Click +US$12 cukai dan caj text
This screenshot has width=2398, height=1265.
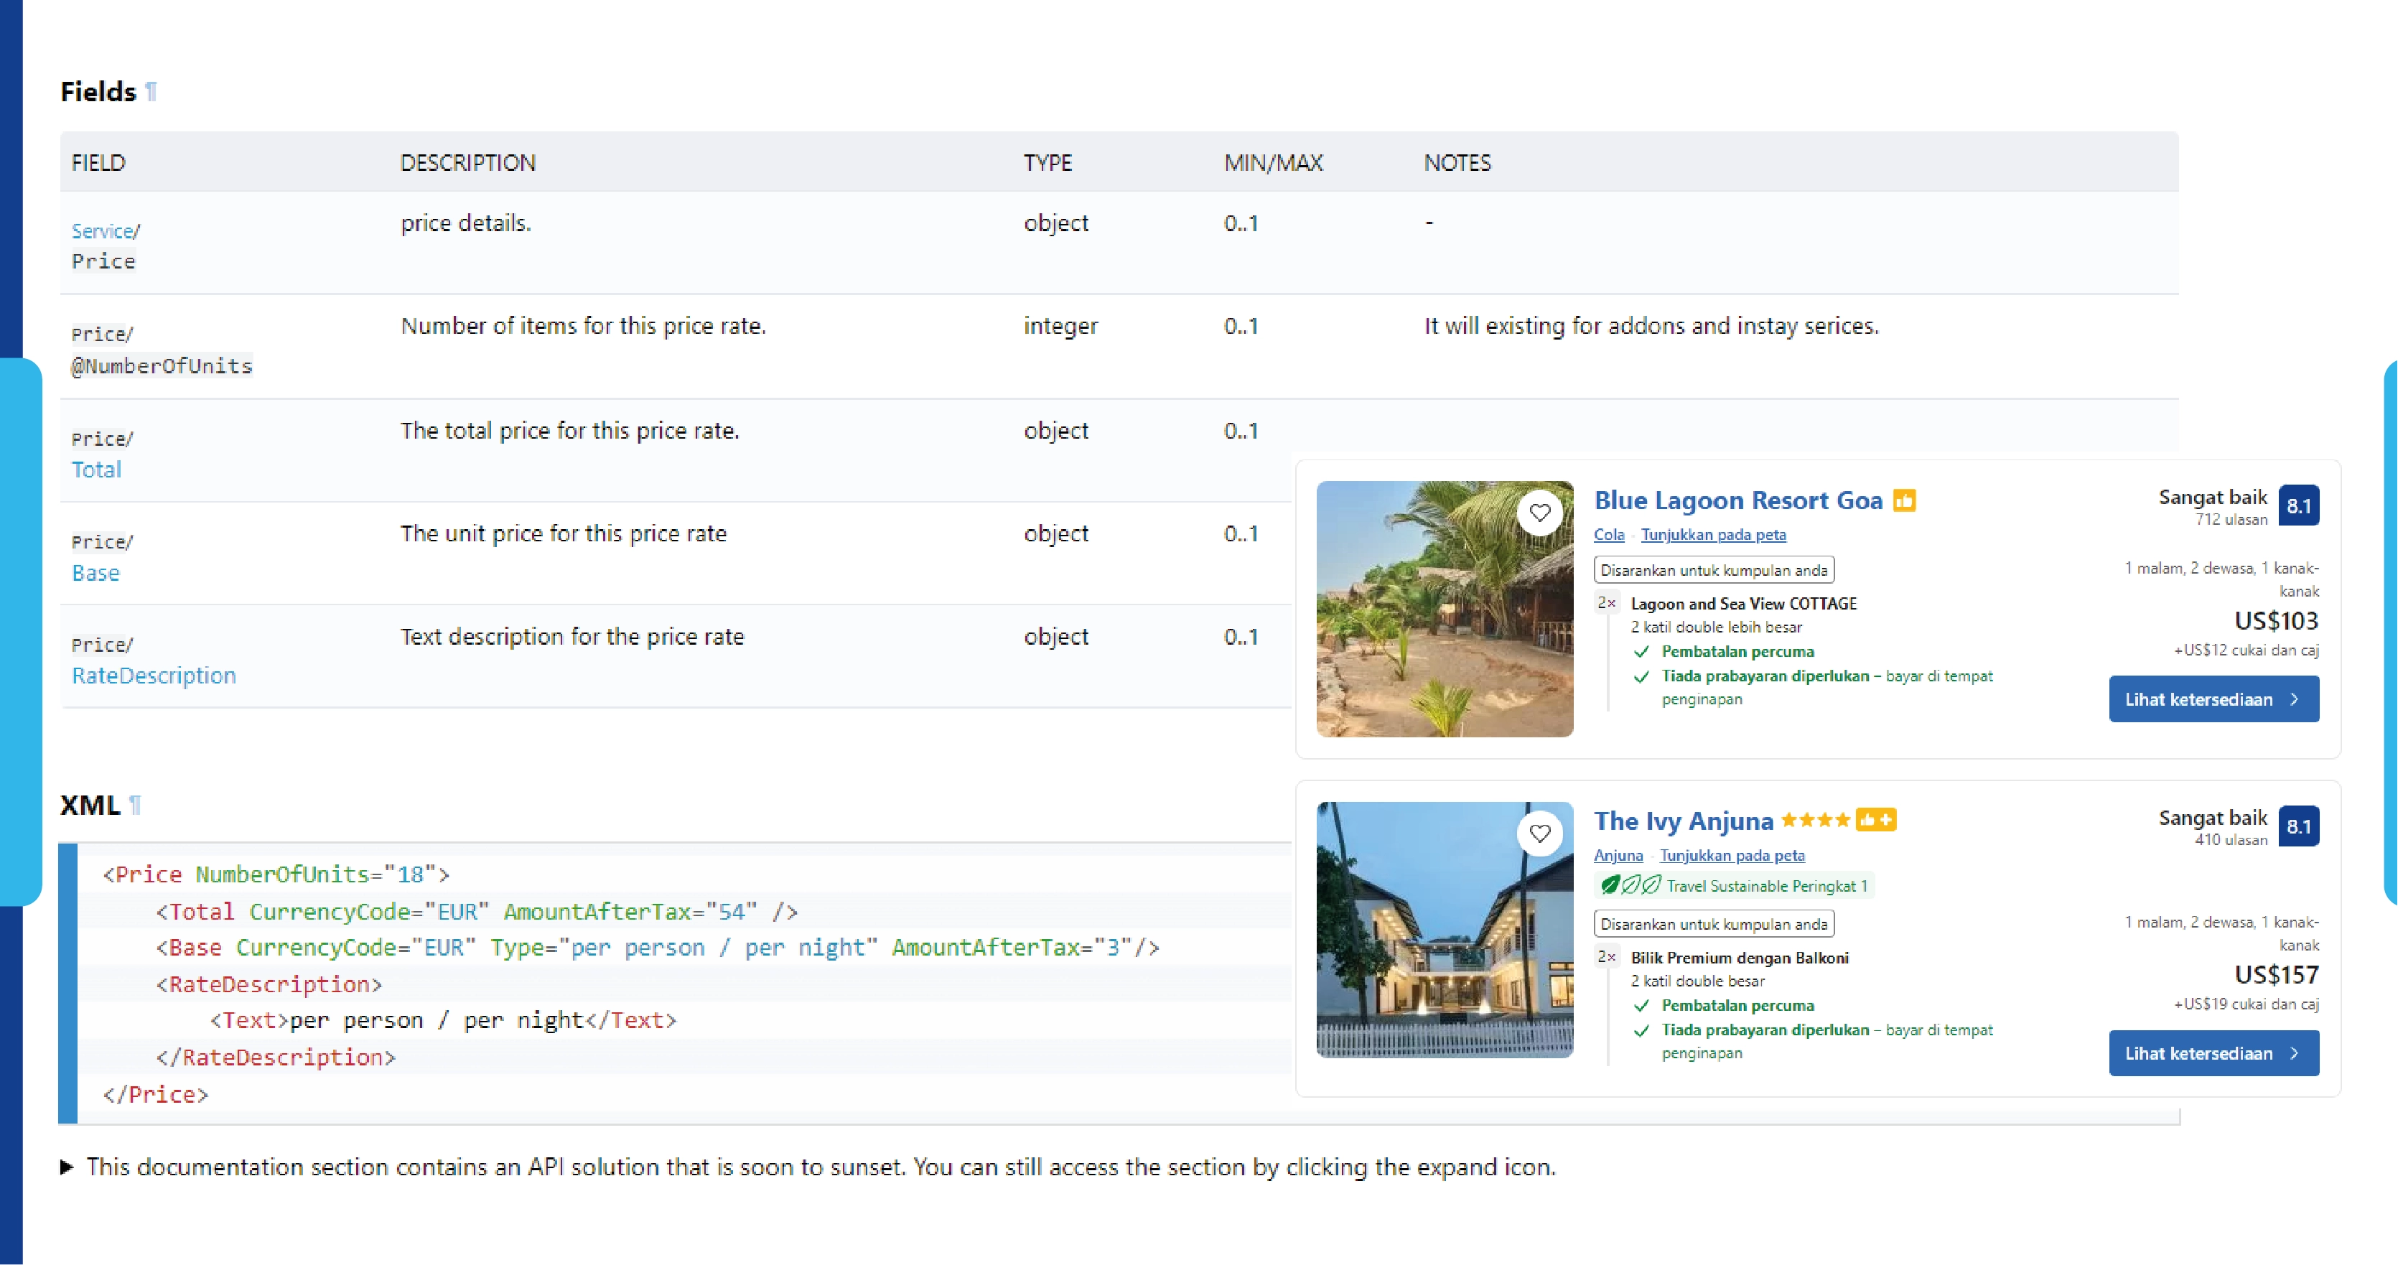pyautogui.click(x=2247, y=650)
